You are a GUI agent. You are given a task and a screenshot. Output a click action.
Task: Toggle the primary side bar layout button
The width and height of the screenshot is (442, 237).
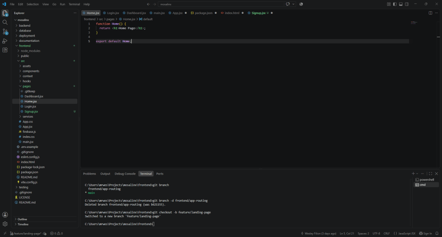pyautogui.click(x=394, y=4)
